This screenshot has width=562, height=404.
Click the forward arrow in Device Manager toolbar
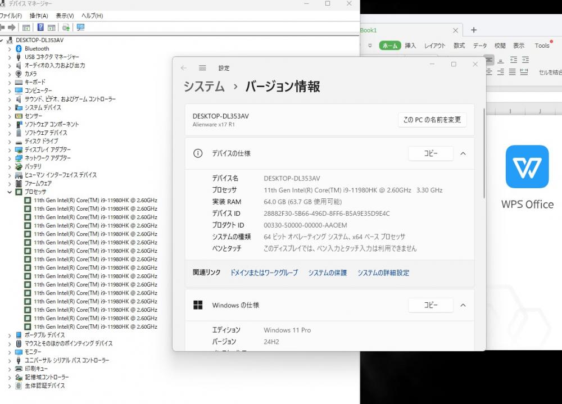(x=11, y=27)
